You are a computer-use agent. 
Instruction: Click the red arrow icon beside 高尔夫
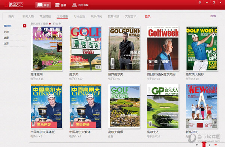[x=25, y=26]
